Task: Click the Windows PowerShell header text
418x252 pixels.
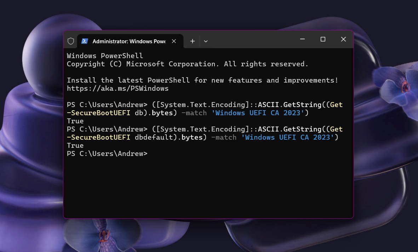Action: tap(104, 56)
